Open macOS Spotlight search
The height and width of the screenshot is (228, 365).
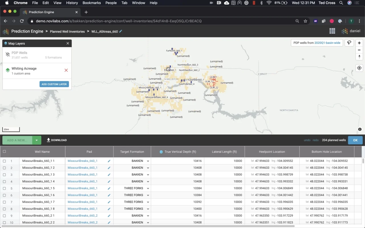[341, 3]
